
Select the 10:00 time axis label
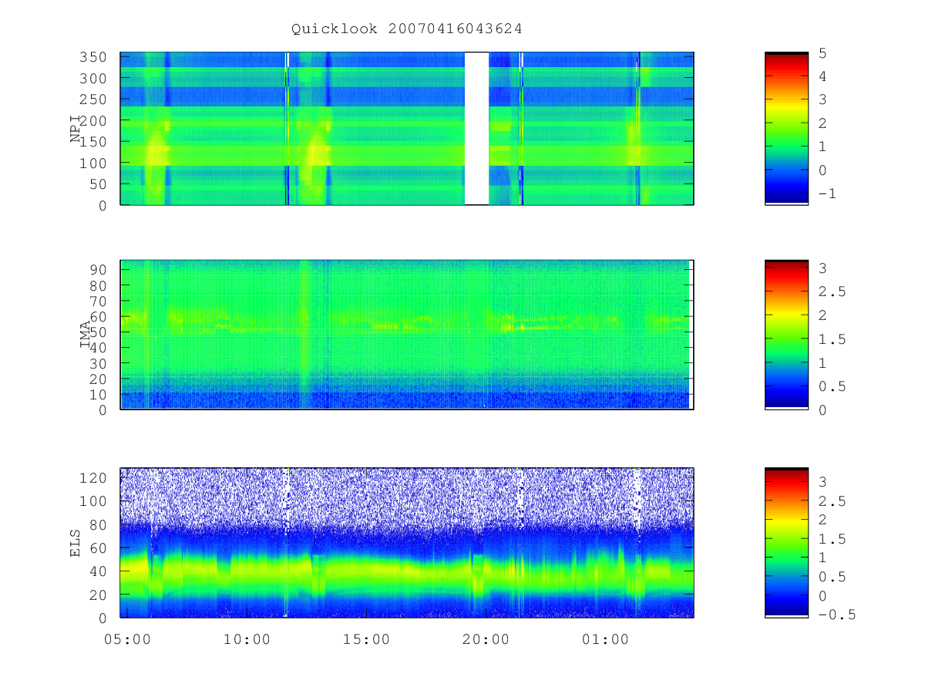click(x=247, y=639)
